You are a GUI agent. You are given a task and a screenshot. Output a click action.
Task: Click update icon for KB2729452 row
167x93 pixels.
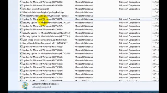pos(21,33)
